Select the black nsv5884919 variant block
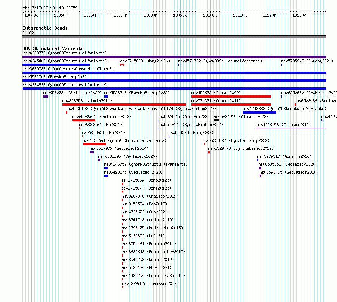This screenshot has height=302, width=337. click(x=217, y=120)
